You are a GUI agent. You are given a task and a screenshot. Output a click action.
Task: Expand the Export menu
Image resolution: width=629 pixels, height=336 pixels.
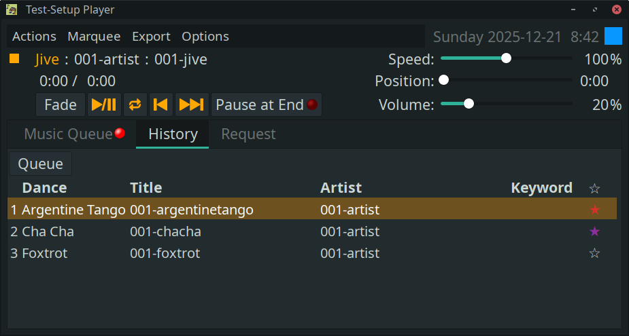click(151, 36)
